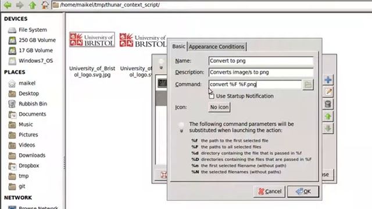Image resolution: width=372 pixels, height=209 pixels.
Task: Click the Rubbish Bin icon
Action: [x=12, y=104]
